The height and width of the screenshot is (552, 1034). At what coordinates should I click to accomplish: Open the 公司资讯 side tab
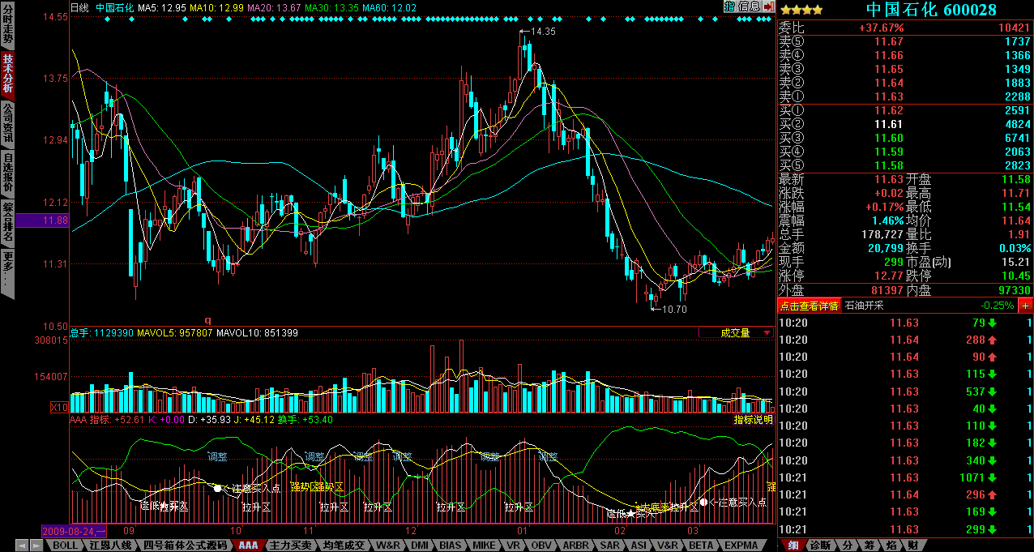7,124
